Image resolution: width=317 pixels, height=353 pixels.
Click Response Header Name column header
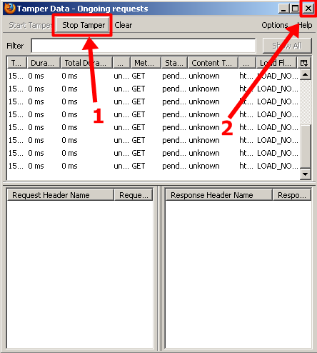218,195
